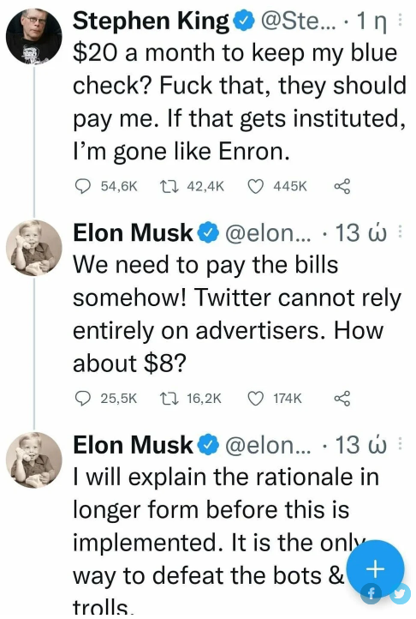Image resolution: width=416 pixels, height=619 pixels.
Task: Open Stephen King's profile by name
Action: (151, 21)
